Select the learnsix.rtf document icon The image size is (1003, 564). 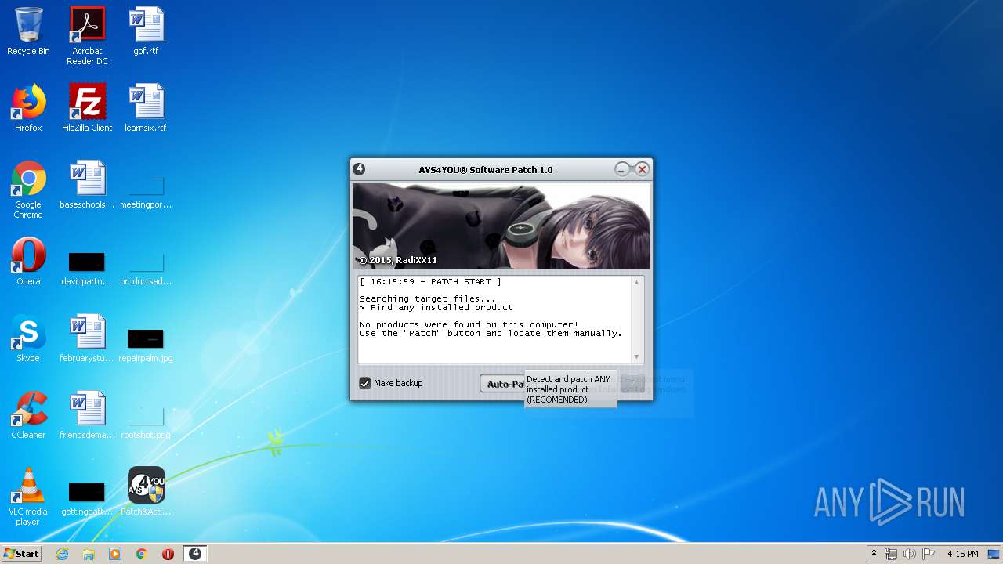[146, 108]
